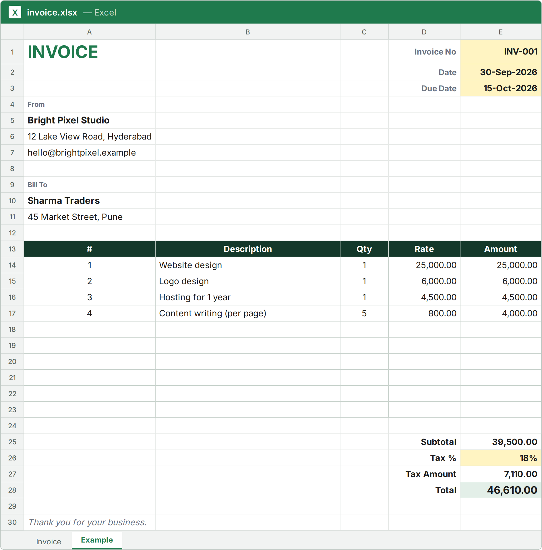Image resolution: width=542 pixels, height=550 pixels.
Task: Select the Website design description cell
Action: pyautogui.click(x=248, y=265)
